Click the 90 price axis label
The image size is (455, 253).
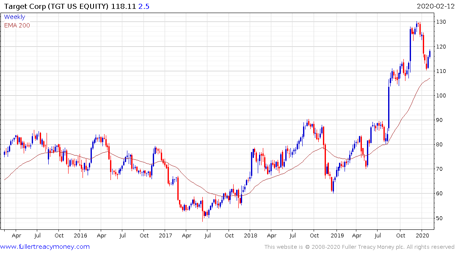439,120
